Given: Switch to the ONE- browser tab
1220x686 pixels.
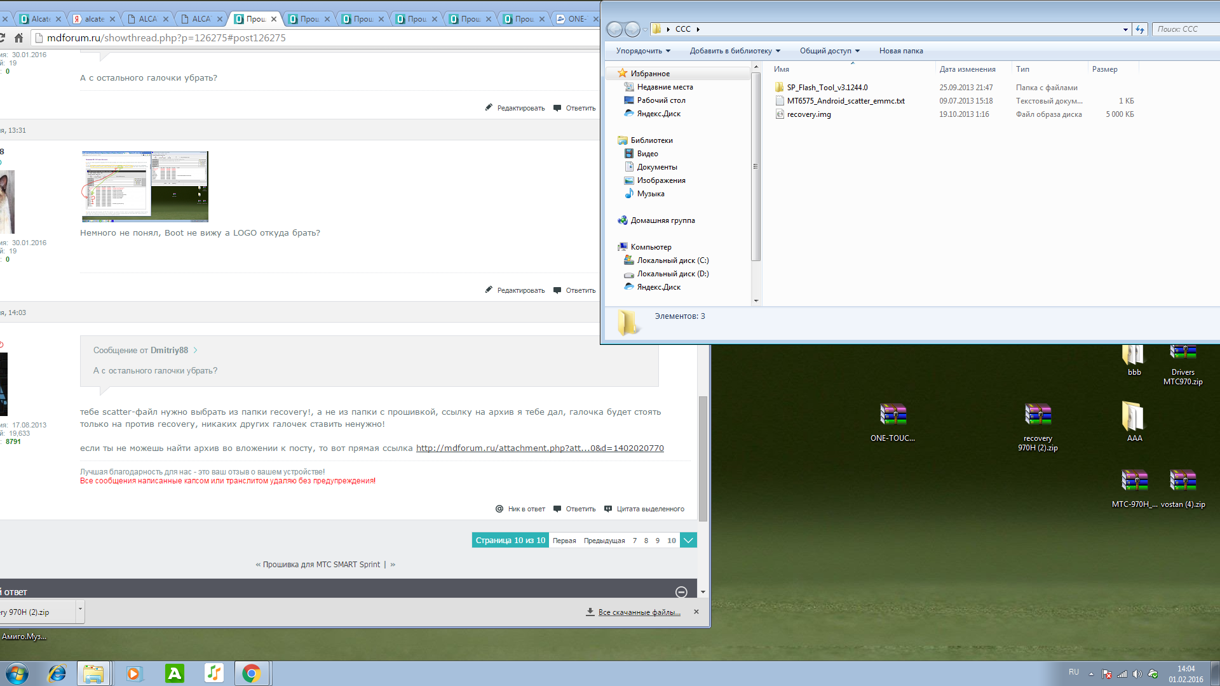Looking at the screenshot, I should 575,19.
